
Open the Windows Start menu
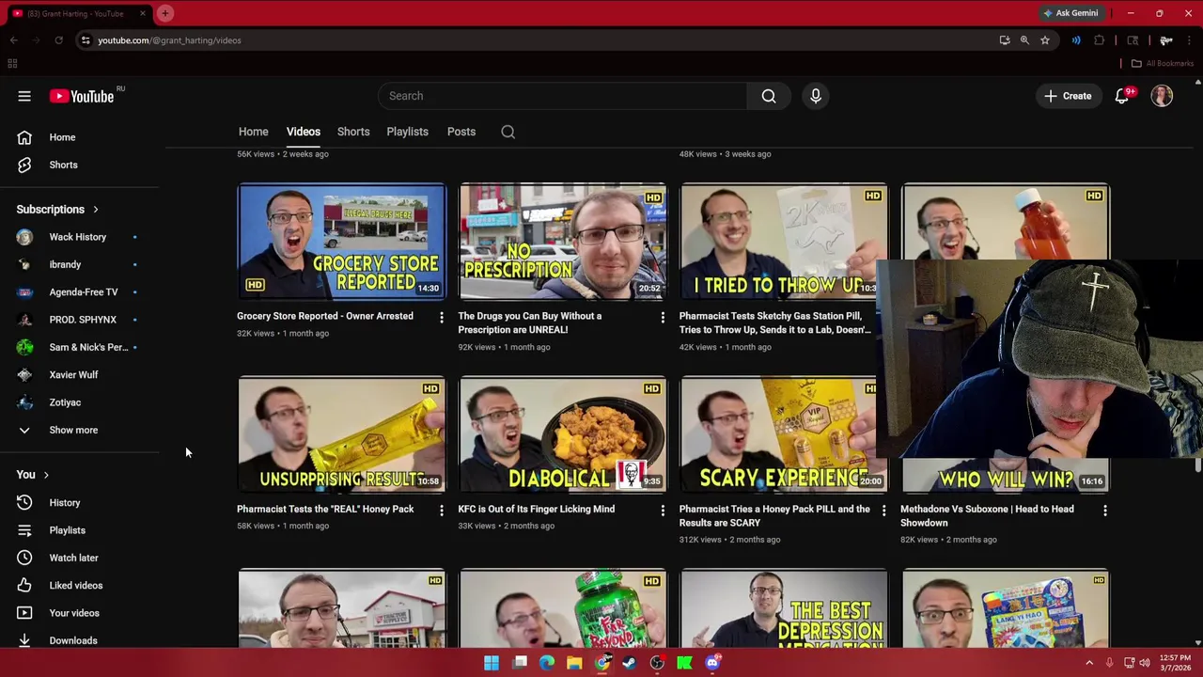[x=492, y=663]
